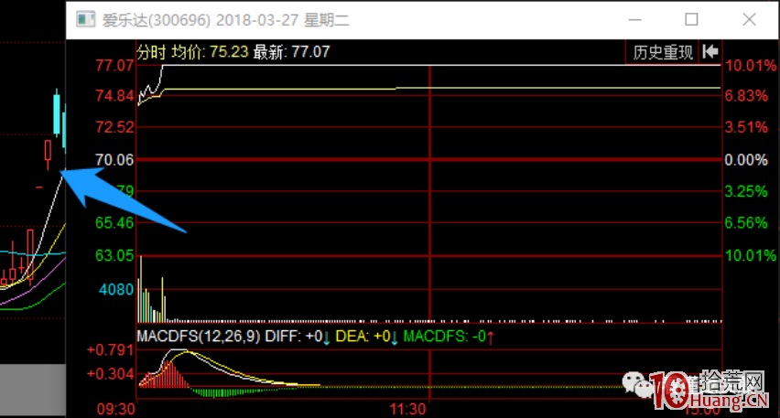The image size is (780, 418).
Task: Click the bottom green 10.01% axis label
Action: coord(750,256)
